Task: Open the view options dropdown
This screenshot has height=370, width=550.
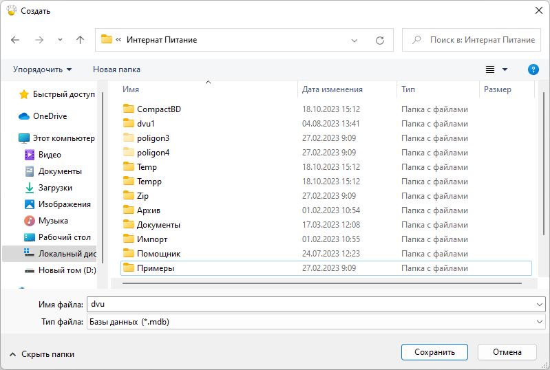Action: pyautogui.click(x=505, y=69)
